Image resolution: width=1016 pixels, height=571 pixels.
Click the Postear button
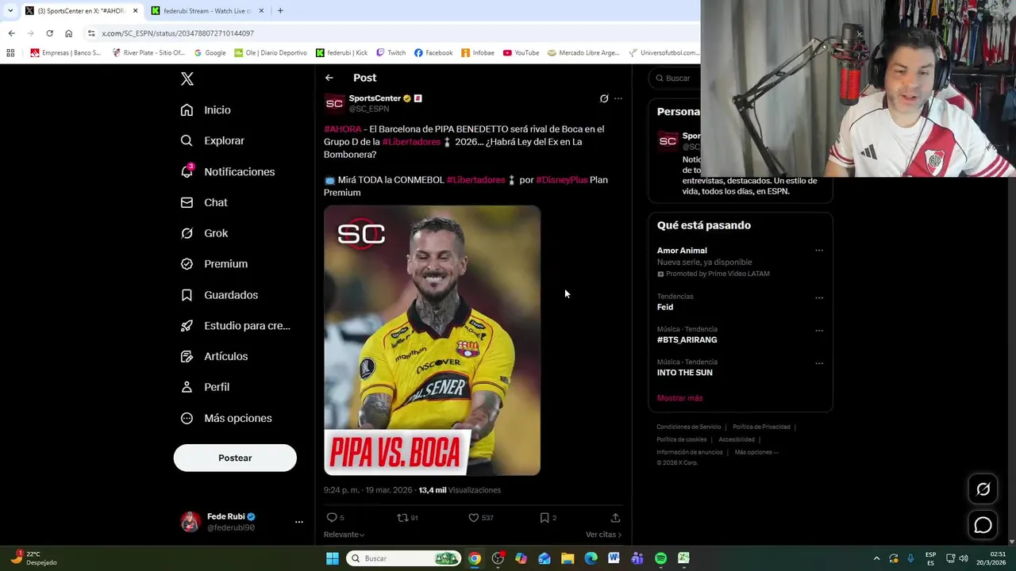point(235,458)
